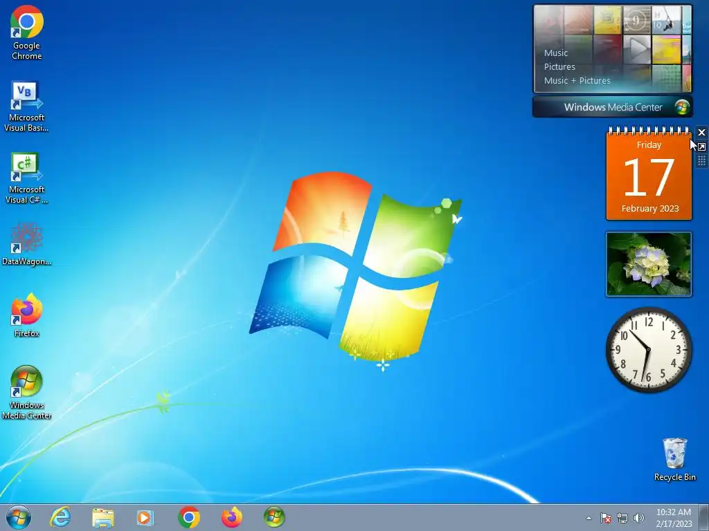Select the Windows Media Center desktop shortcut
The image size is (709, 531).
click(x=27, y=393)
